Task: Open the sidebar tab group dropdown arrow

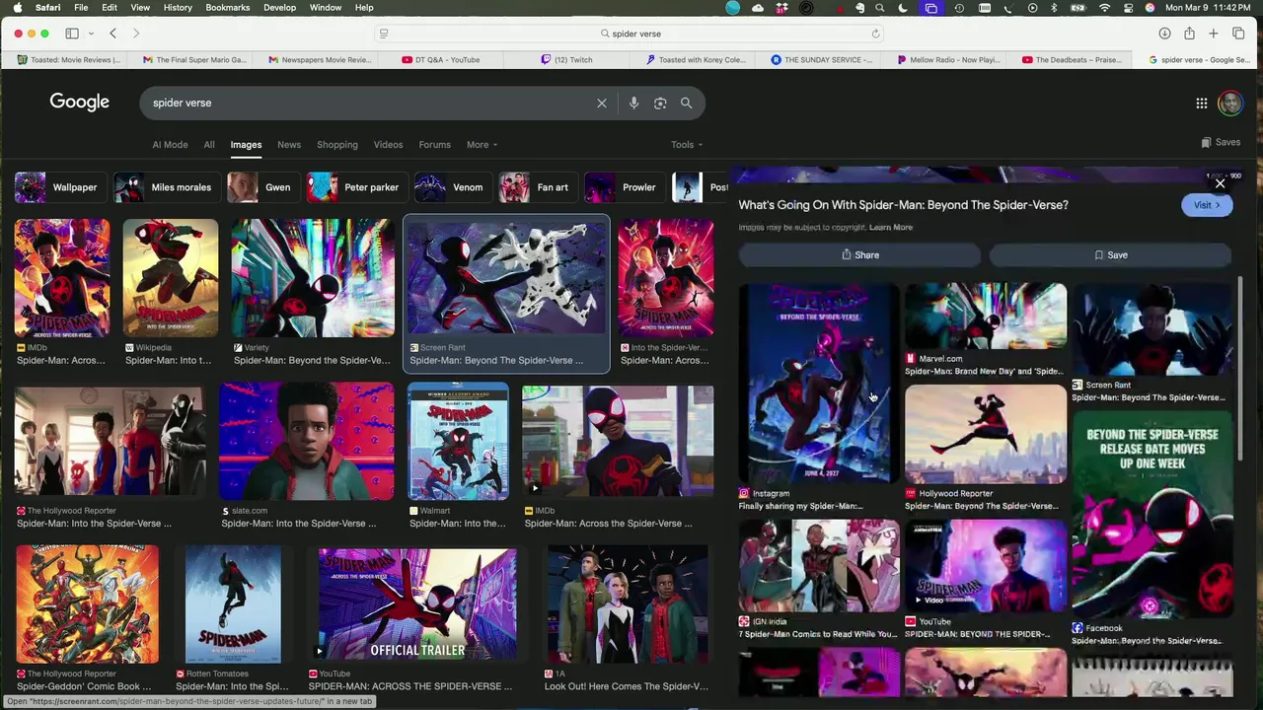Action: [91, 34]
